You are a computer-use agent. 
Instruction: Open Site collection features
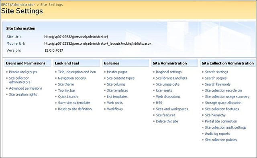click(222, 109)
